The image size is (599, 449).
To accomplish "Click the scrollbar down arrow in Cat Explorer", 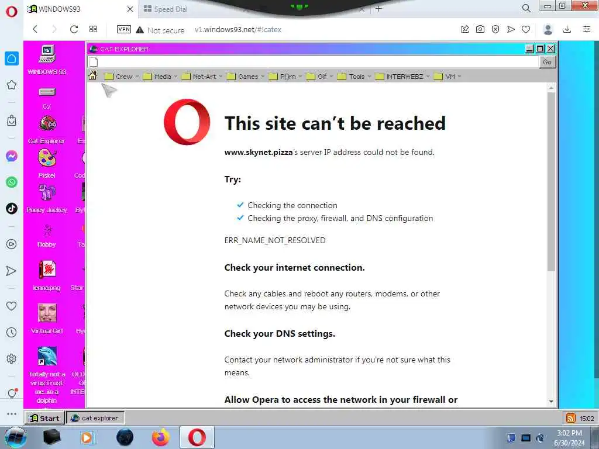I will coord(551,401).
